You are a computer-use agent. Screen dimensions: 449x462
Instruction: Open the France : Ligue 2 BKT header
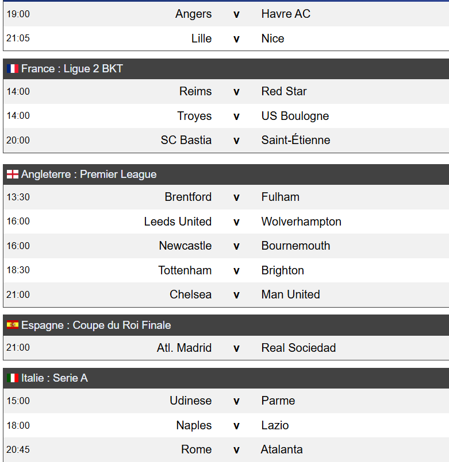click(72, 69)
